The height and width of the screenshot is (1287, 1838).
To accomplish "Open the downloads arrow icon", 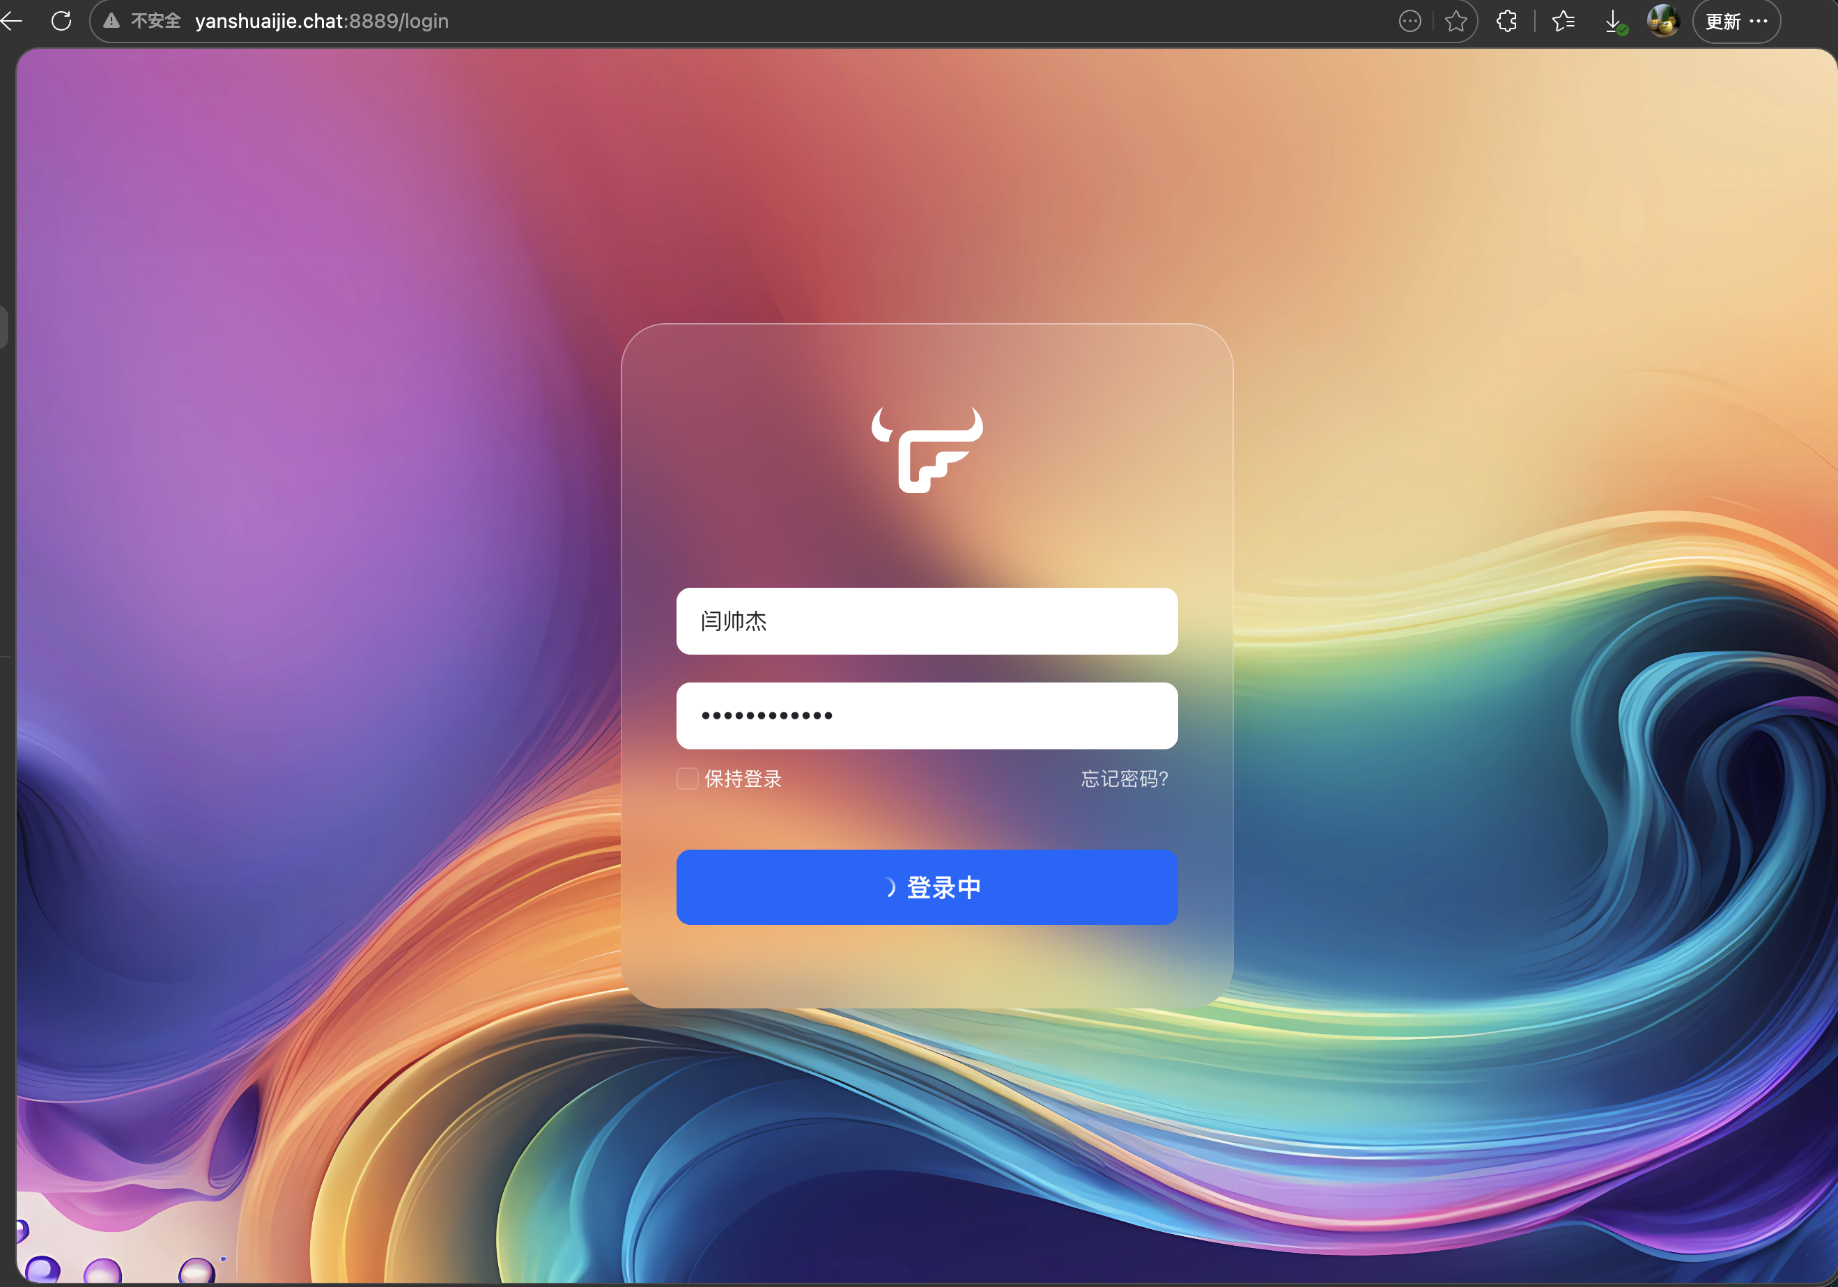I will [1614, 22].
